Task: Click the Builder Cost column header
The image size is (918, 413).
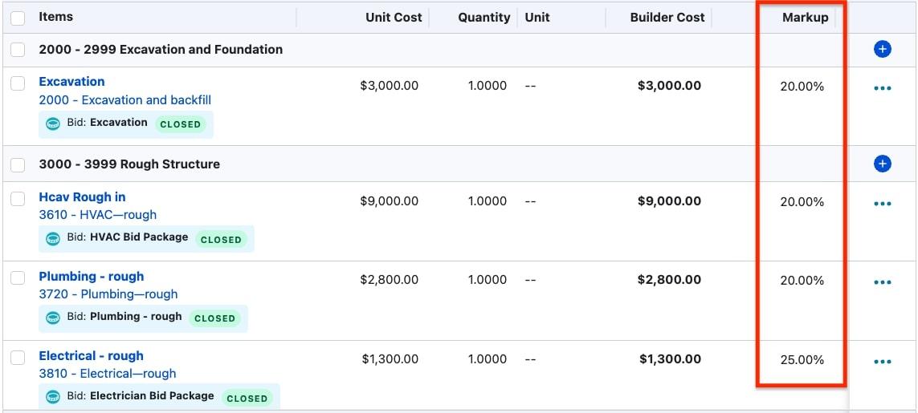Action: (667, 17)
